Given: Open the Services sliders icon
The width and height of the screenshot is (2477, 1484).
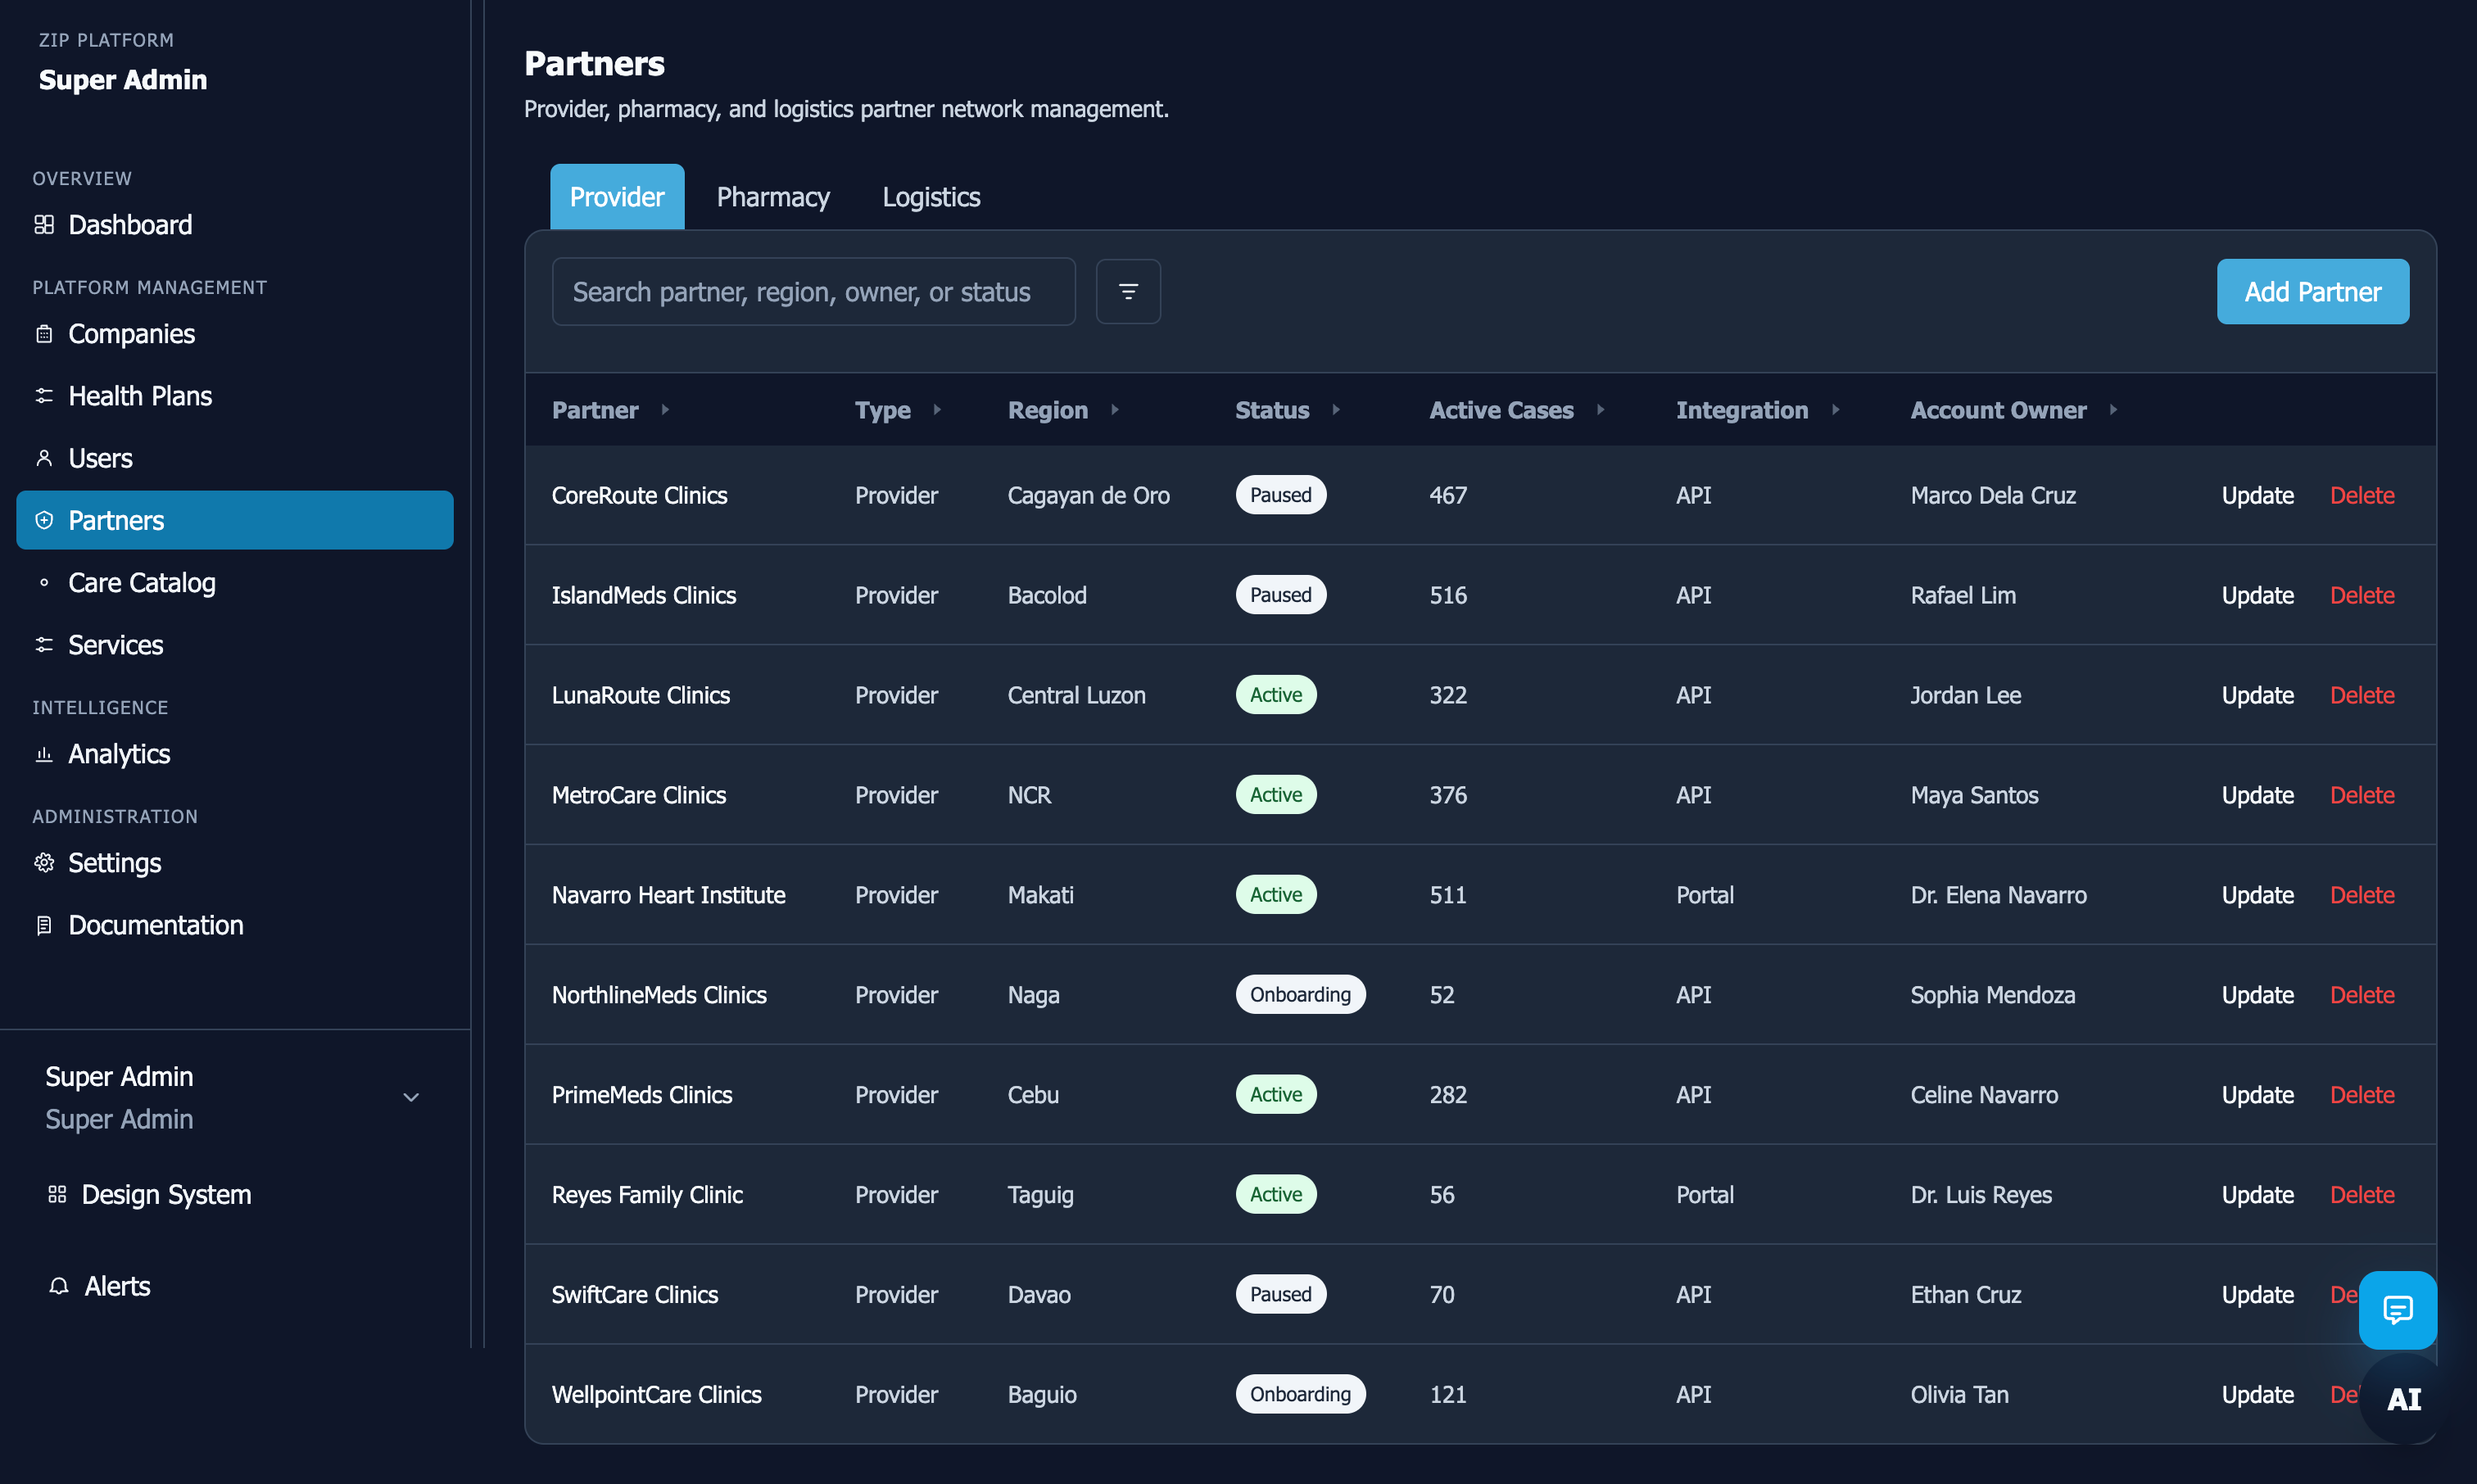Looking at the screenshot, I should click(45, 645).
